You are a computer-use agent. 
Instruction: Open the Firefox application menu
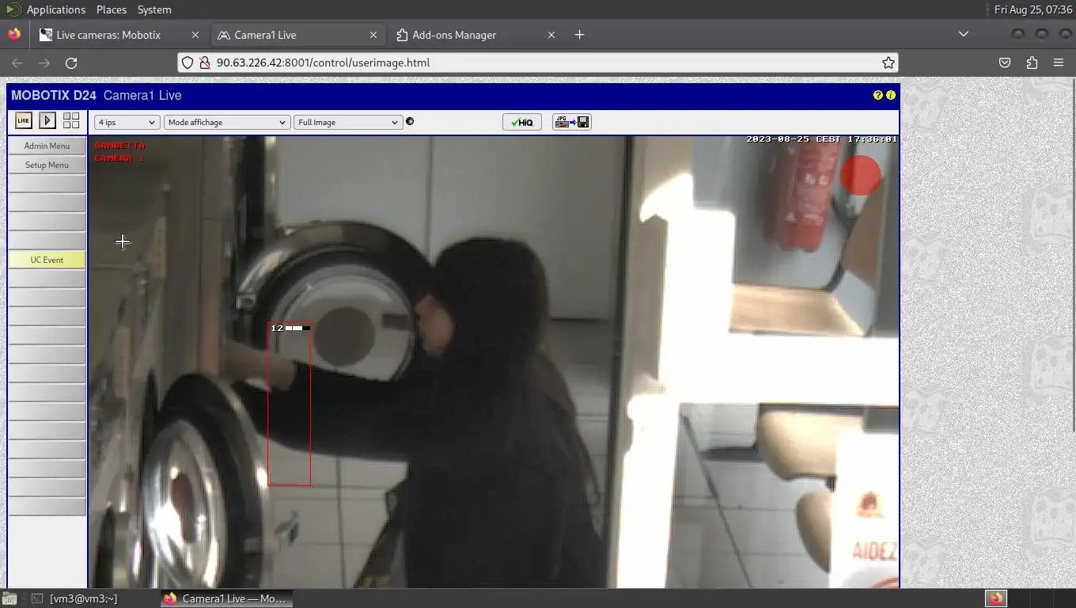pyautogui.click(x=1059, y=63)
